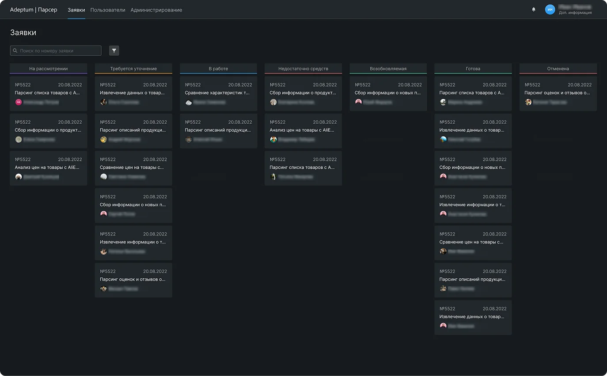Click avatar on "Сбор информации о продукт" in Недостаточно средств
Image resolution: width=607 pixels, height=376 pixels.
click(273, 102)
